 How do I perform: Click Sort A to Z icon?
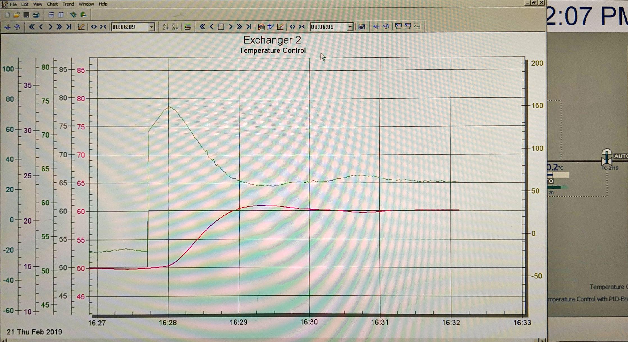tap(165, 27)
